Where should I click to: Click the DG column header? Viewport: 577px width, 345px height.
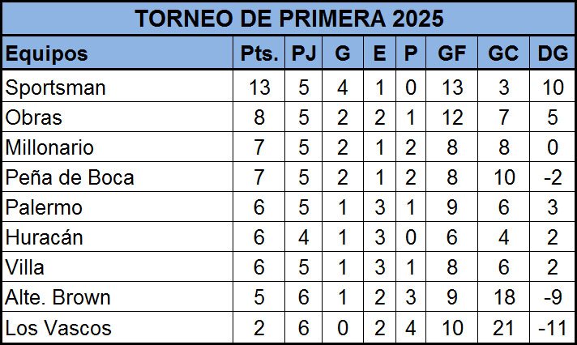coord(553,53)
